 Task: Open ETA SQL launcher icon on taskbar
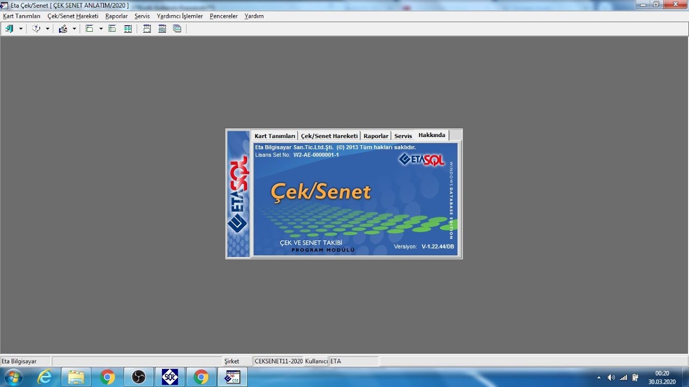pyautogui.click(x=170, y=377)
